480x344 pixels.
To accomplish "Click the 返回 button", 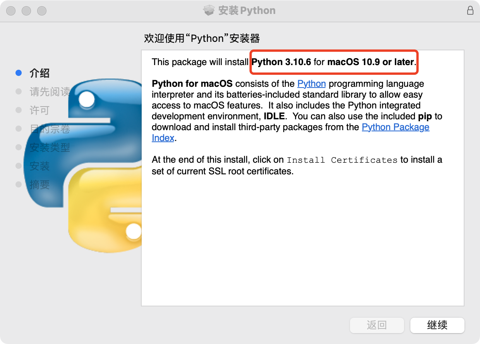I will 377,325.
